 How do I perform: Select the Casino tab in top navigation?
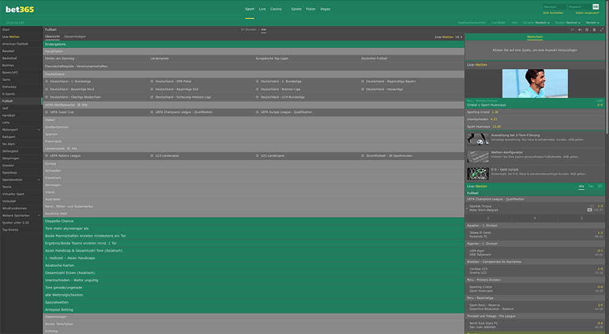(x=276, y=9)
